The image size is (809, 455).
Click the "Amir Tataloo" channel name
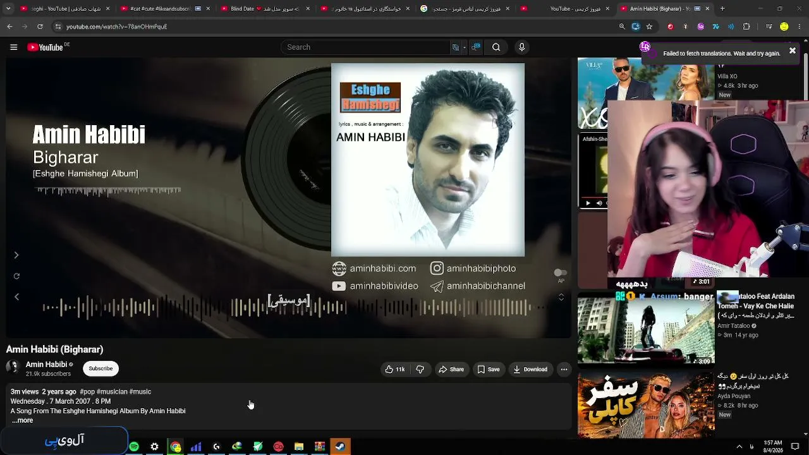tap(733, 326)
